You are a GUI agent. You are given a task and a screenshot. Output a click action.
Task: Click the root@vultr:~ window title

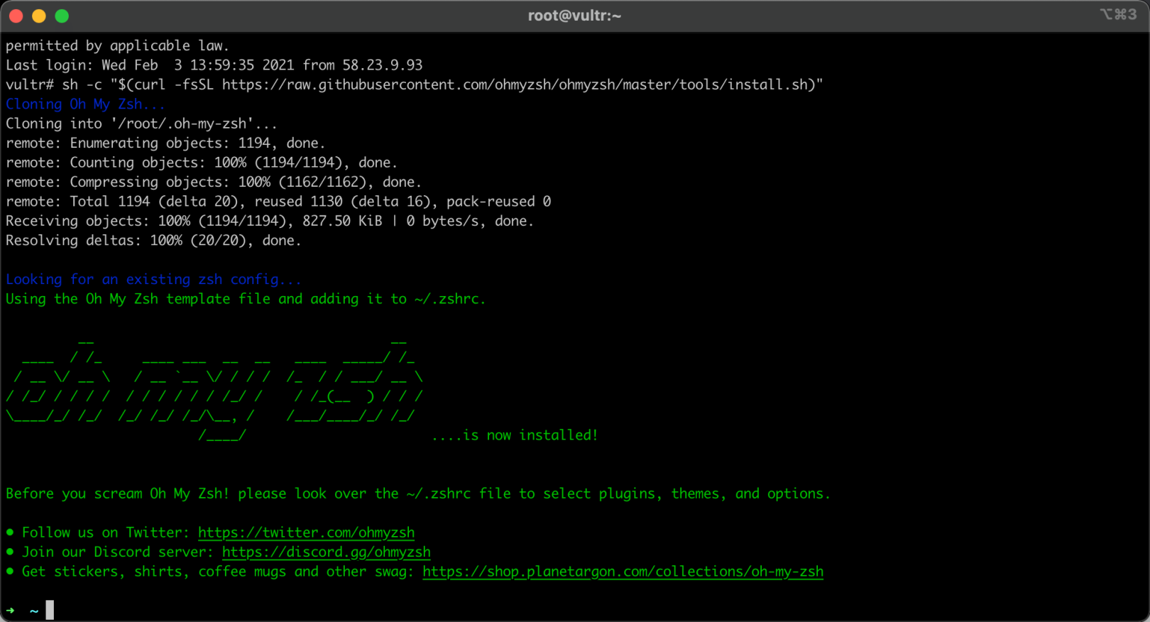click(574, 16)
